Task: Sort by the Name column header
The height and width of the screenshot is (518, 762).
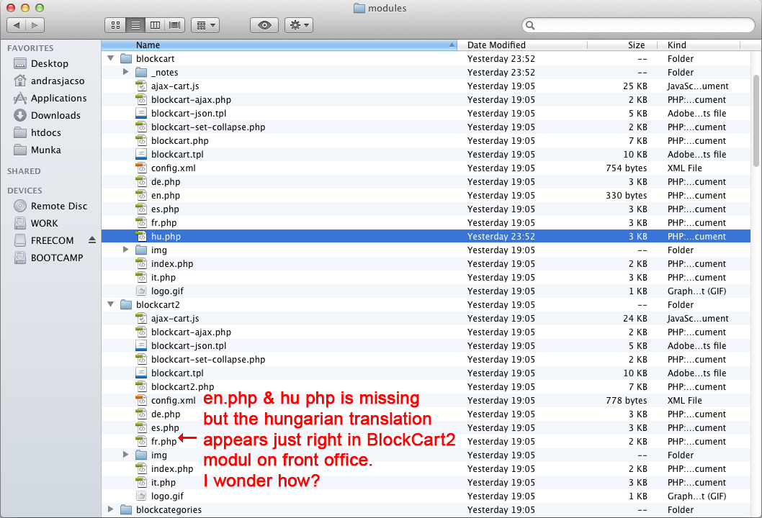Action: 279,45
